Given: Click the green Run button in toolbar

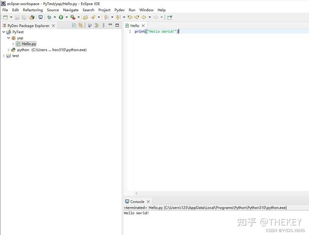Looking at the screenshot, I should (61, 17).
